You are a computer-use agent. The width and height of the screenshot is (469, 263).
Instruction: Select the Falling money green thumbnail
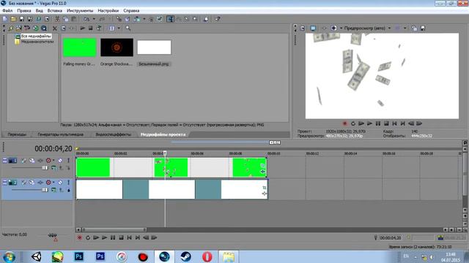click(80, 47)
